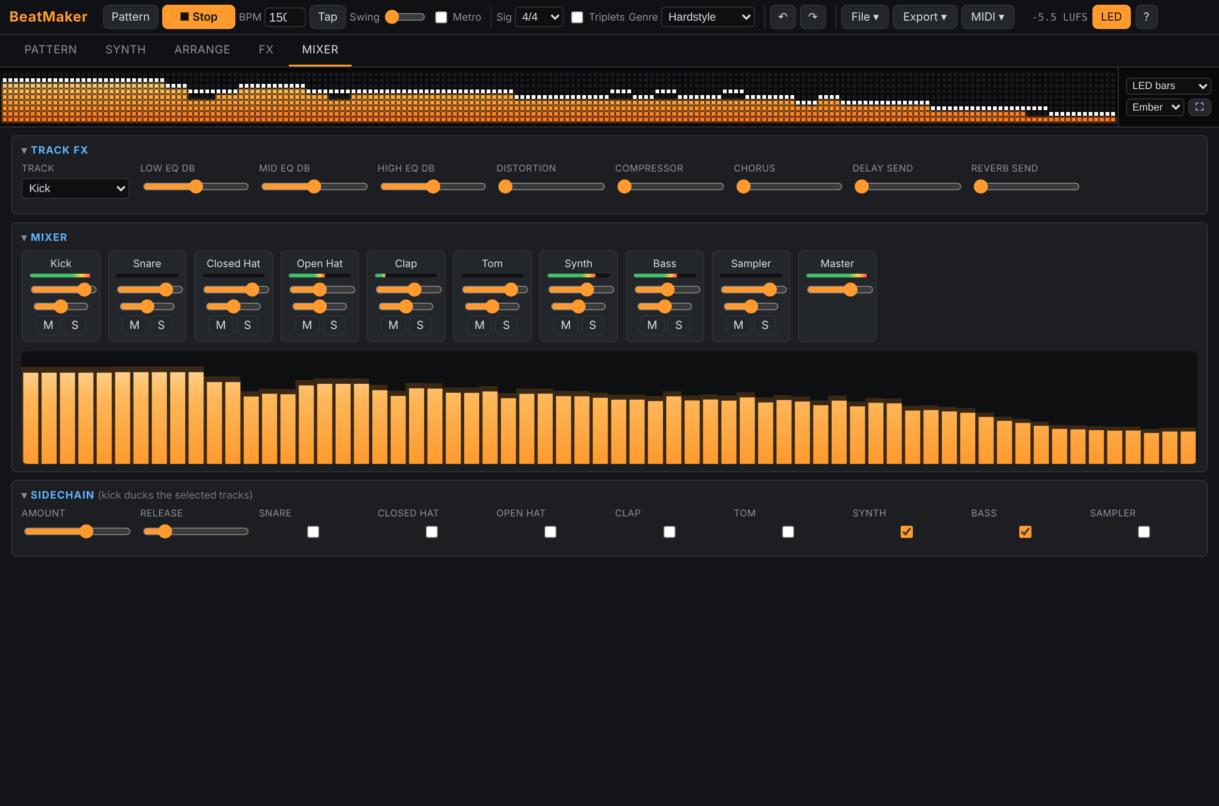Collapse the TRACK FX section
1219x806 pixels.
[x=23, y=150]
